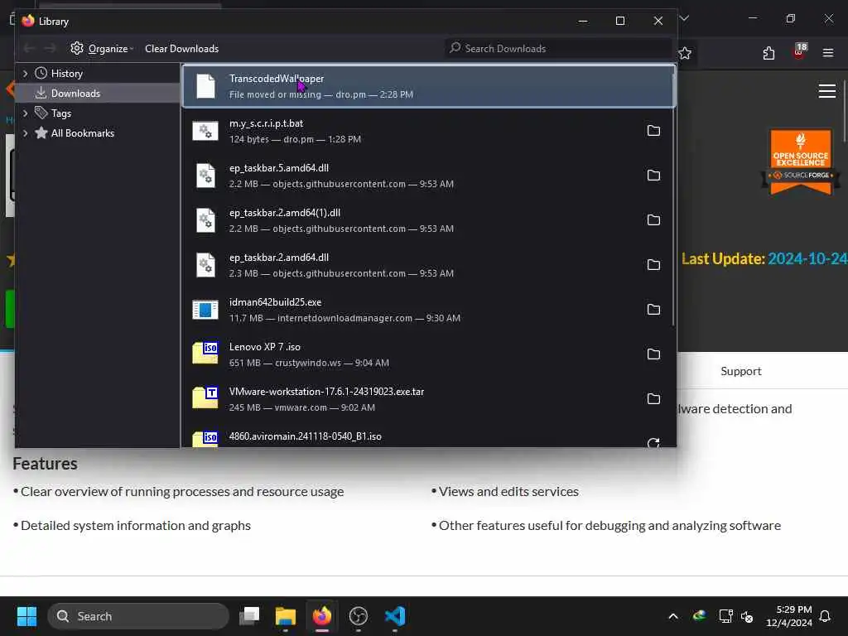Image resolution: width=848 pixels, height=636 pixels.
Task: Bookmark this page with star icon
Action: (x=685, y=53)
